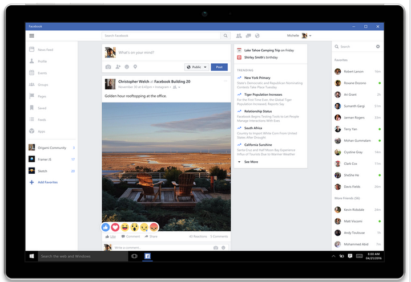
Task: Click Comment under the post
Action: point(131,236)
